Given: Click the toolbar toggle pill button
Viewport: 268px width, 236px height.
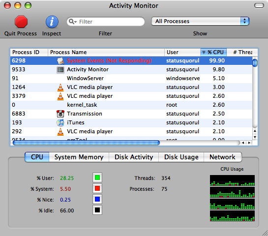Looking at the screenshot, I should pos(259,5).
